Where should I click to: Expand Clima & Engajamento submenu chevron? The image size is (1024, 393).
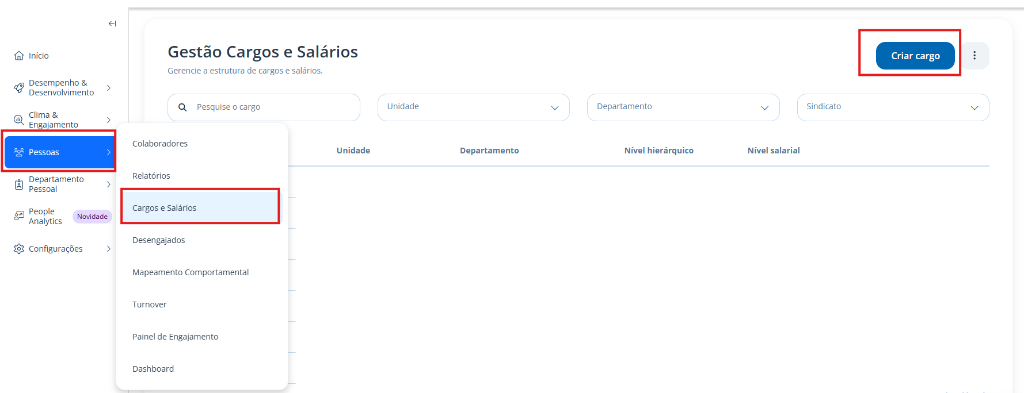pyautogui.click(x=109, y=120)
